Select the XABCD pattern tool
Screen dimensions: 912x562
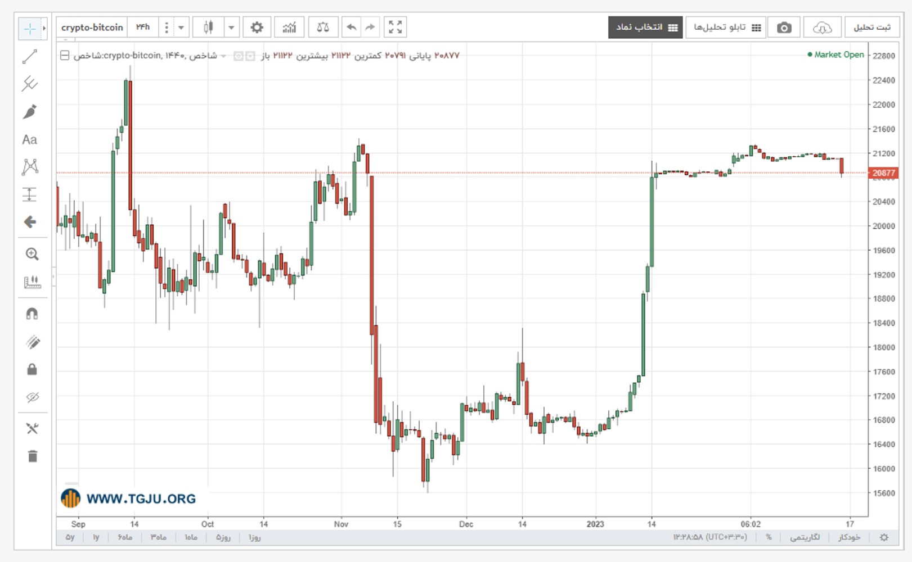coord(30,166)
